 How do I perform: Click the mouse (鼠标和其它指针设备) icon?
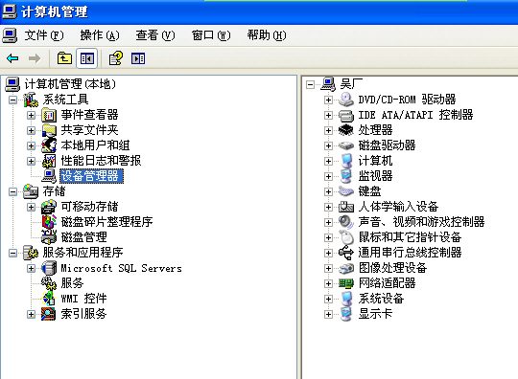click(346, 237)
